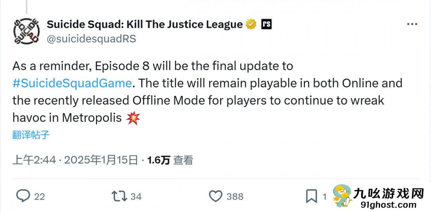Click the retweet count 34
The width and height of the screenshot is (431, 212).
[x=136, y=196]
